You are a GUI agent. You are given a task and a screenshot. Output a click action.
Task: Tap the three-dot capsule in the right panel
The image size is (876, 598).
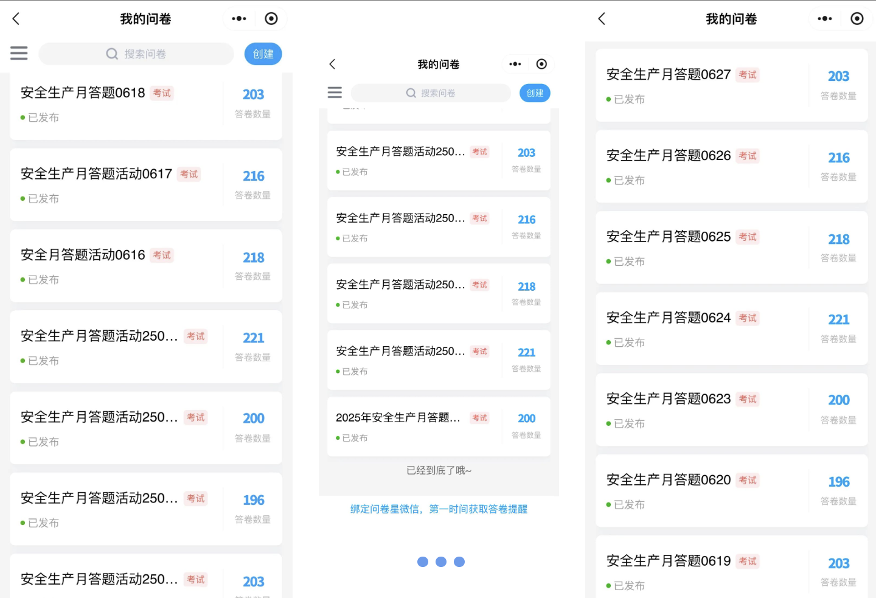tap(824, 19)
